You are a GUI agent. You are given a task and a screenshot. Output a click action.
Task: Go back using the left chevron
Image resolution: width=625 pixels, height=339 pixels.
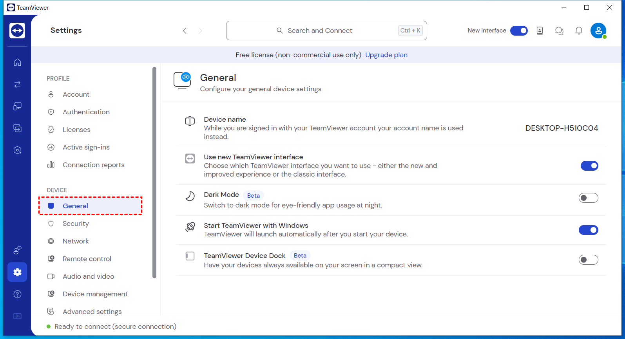point(185,31)
